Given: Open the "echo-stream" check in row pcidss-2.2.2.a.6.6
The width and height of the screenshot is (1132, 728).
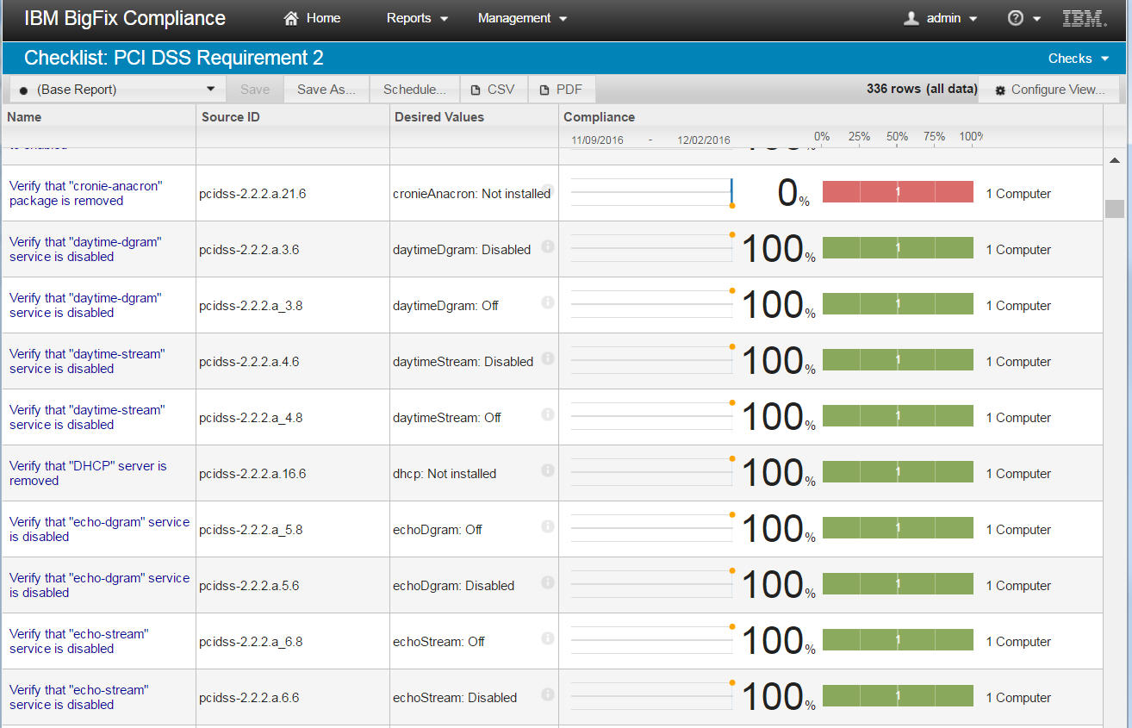Looking at the screenshot, I should coord(79,697).
